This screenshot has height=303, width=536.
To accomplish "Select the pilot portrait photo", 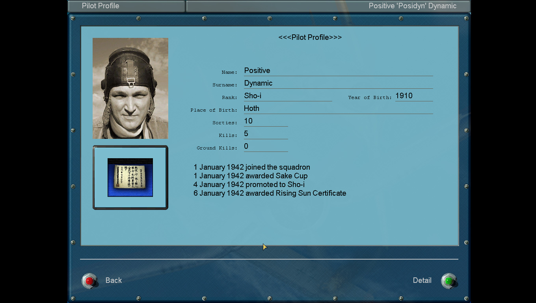I will (130, 88).
